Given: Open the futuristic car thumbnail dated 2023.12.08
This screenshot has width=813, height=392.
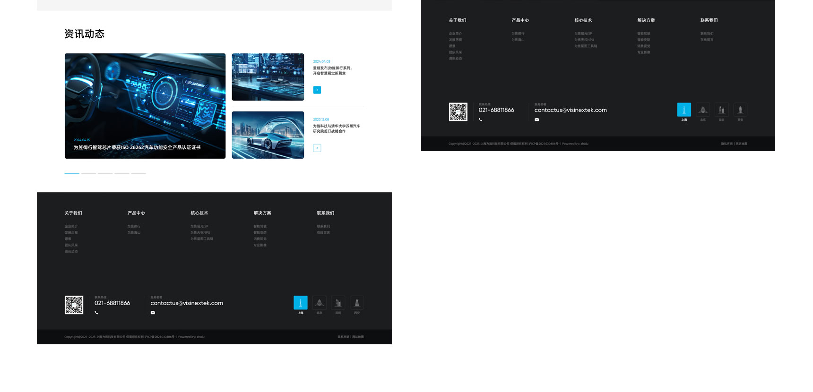Looking at the screenshot, I should pyautogui.click(x=268, y=135).
